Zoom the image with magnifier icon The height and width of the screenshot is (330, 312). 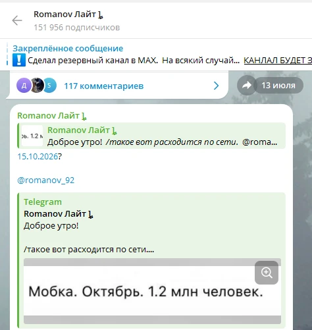coord(267,273)
